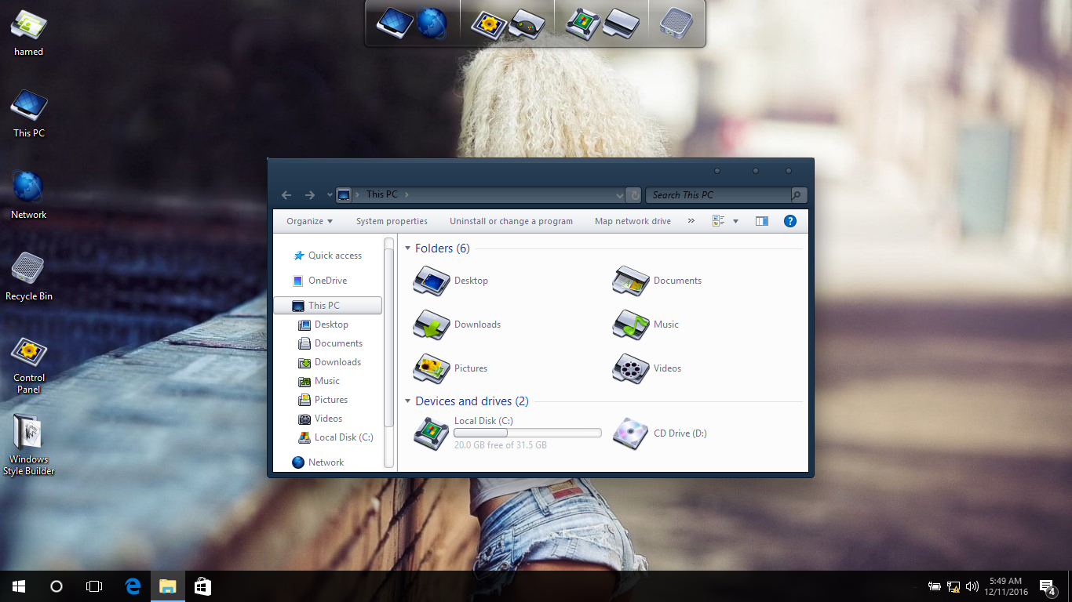Select Quick access in navigation pane
The image size is (1072, 602).
[334, 256]
